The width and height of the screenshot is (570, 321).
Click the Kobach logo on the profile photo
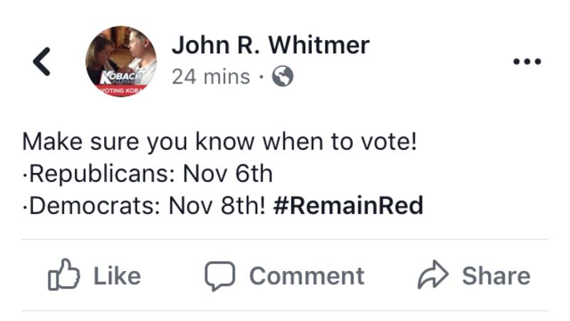(x=122, y=76)
